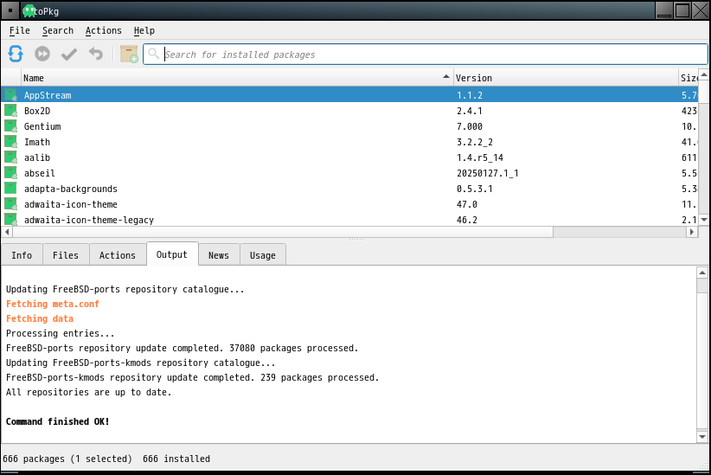Click the sync database refresh icon
Screen dimensions: 711x475
(16, 54)
